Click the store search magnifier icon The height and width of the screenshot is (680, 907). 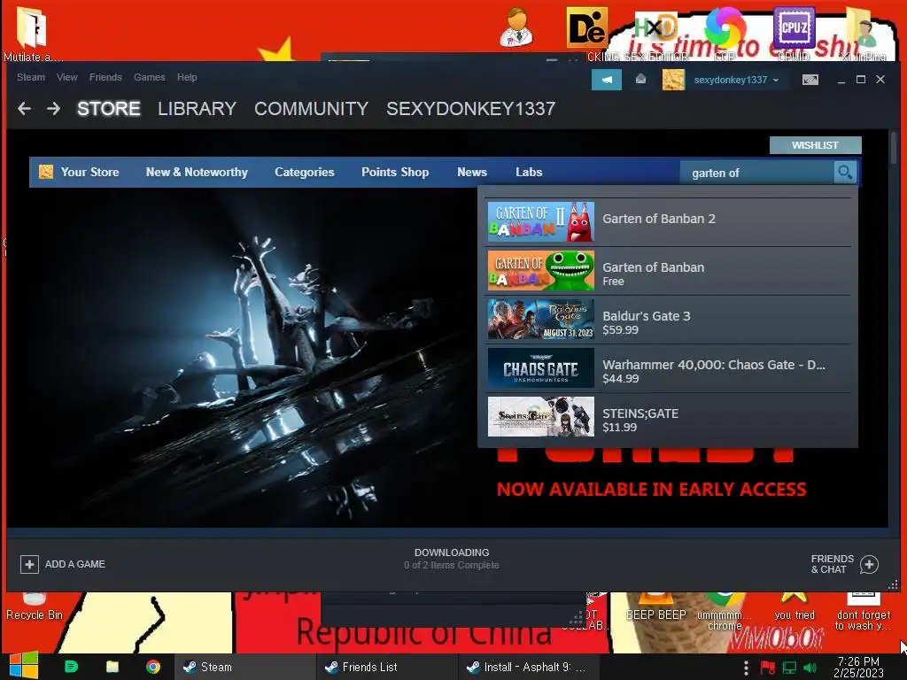point(844,173)
